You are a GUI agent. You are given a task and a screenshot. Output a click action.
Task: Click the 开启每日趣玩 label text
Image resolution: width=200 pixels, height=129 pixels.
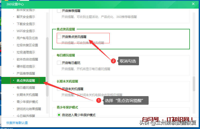coord(71,63)
